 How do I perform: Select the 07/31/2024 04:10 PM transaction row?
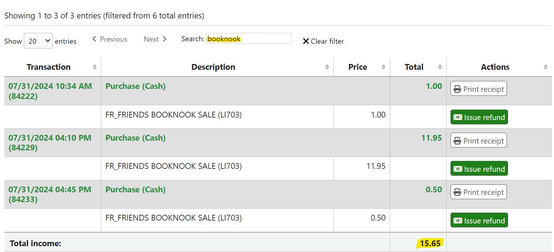[x=50, y=142]
